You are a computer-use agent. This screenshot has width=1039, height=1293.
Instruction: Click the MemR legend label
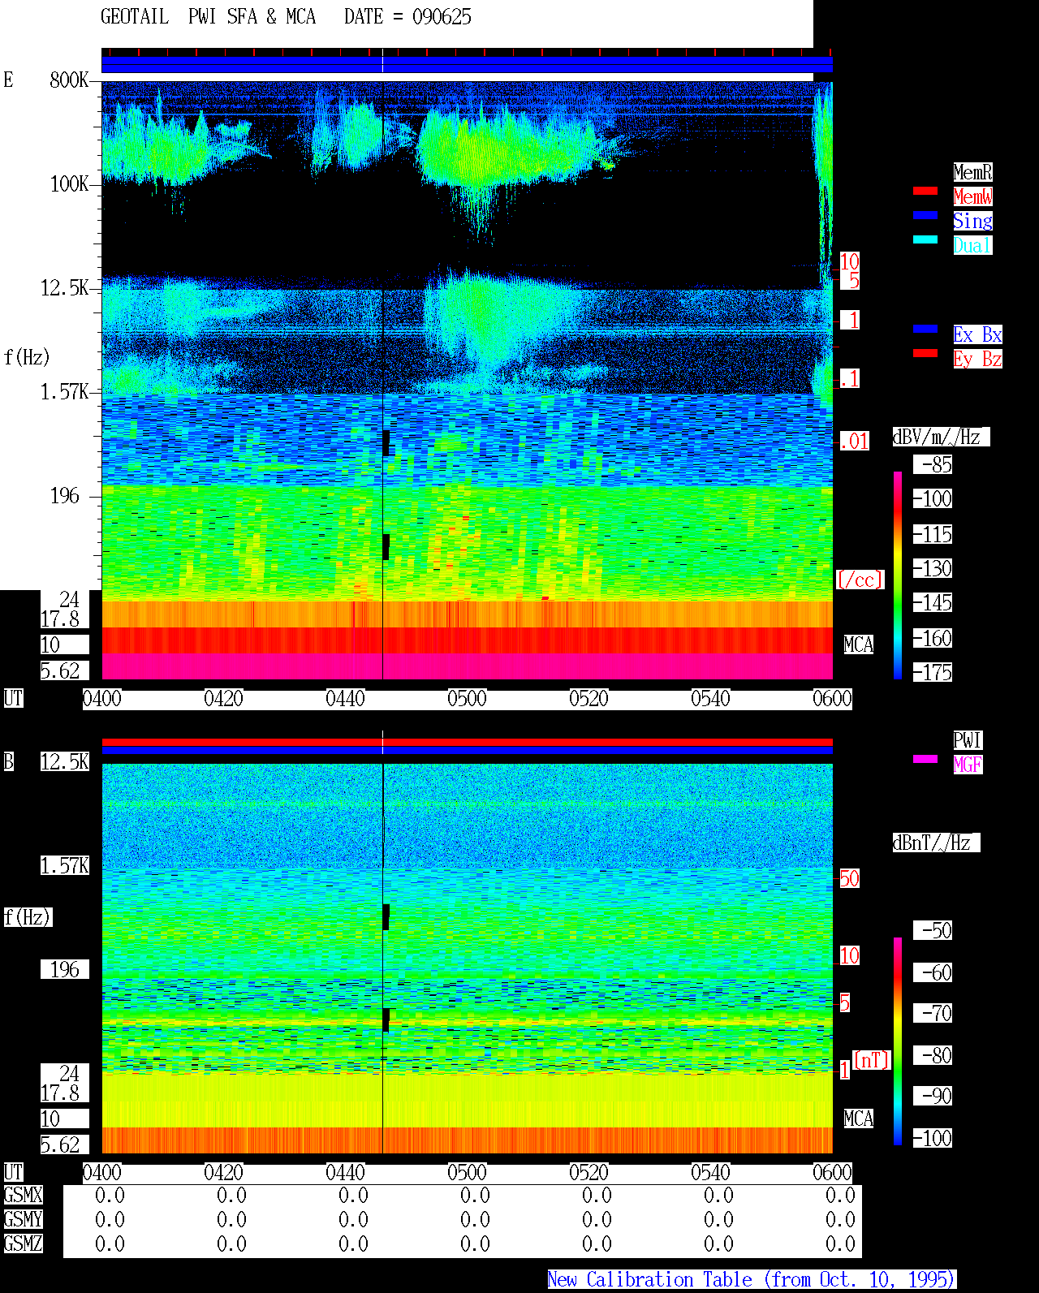972,172
